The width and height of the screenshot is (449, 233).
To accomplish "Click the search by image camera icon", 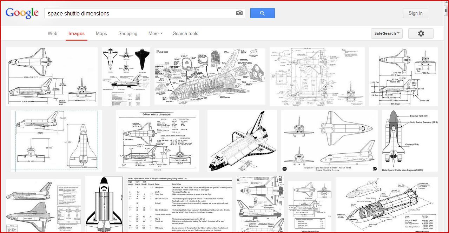I will pos(239,13).
